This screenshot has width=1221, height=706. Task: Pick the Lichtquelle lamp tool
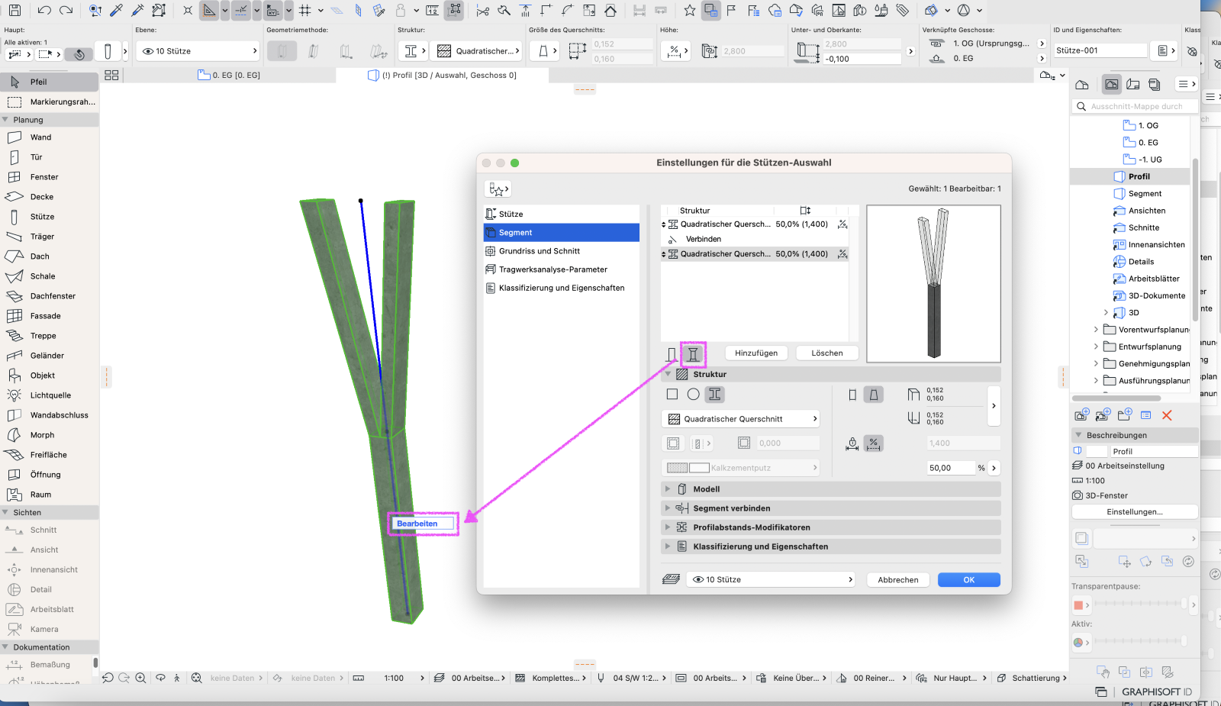(x=50, y=395)
